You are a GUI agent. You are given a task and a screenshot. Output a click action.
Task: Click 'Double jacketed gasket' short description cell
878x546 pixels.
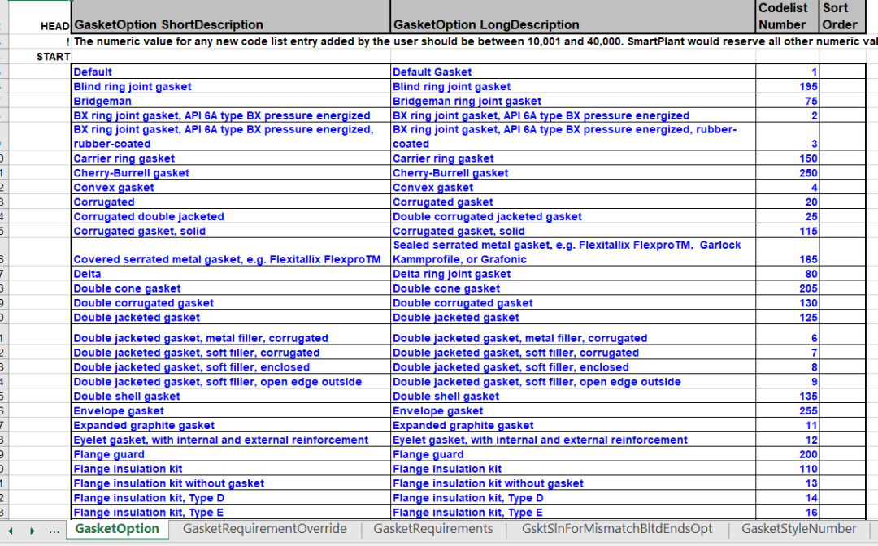pyautogui.click(x=231, y=317)
